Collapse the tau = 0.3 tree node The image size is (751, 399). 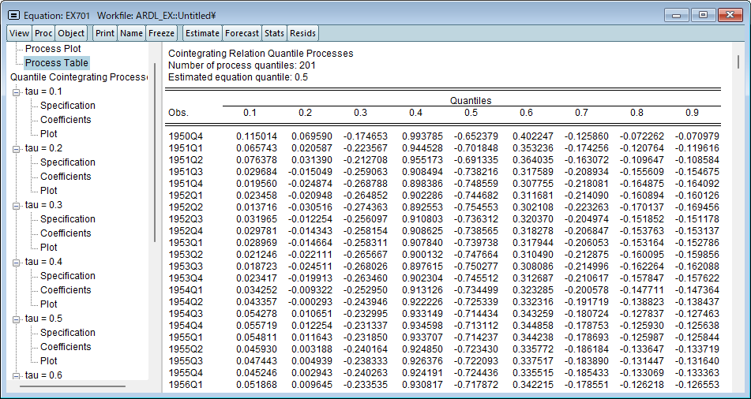(x=17, y=205)
